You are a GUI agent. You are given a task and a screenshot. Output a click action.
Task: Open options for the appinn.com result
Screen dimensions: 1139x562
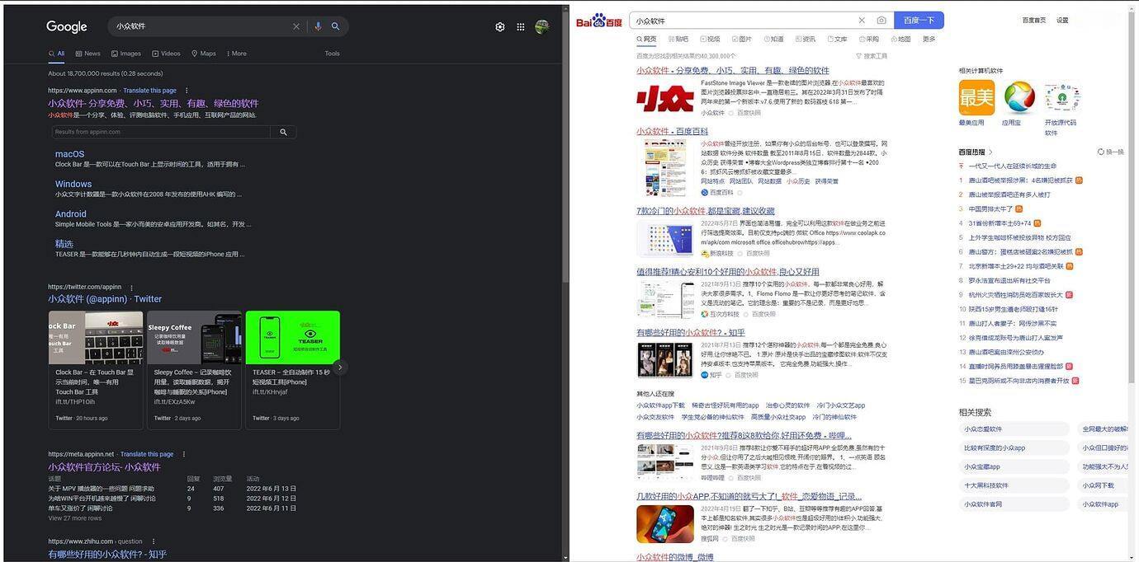point(187,91)
